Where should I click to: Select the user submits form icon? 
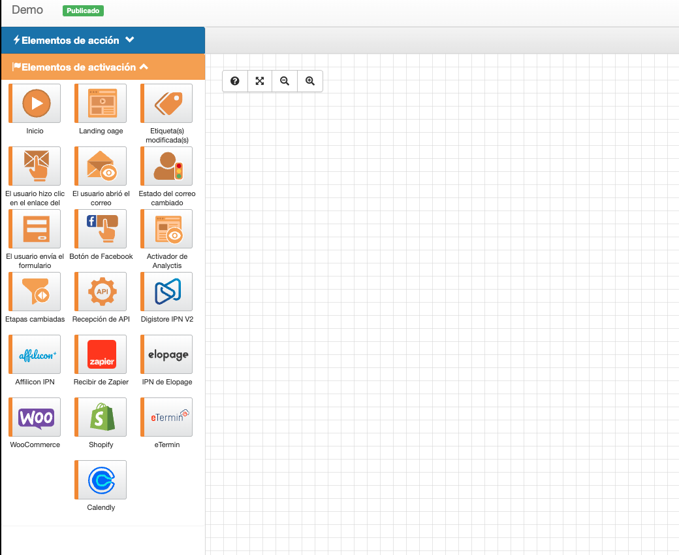tap(35, 229)
